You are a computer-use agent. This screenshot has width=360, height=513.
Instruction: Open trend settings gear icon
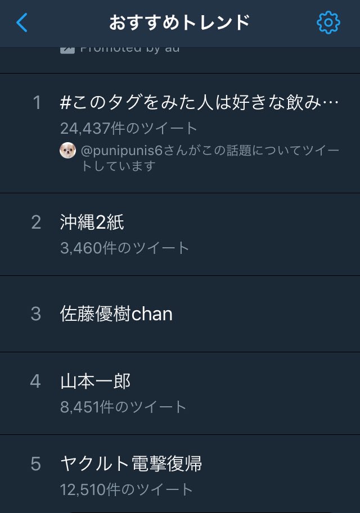[328, 23]
